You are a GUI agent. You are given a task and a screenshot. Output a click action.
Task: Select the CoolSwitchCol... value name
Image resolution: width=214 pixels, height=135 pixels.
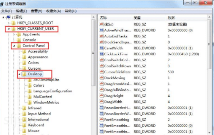tap(117, 60)
